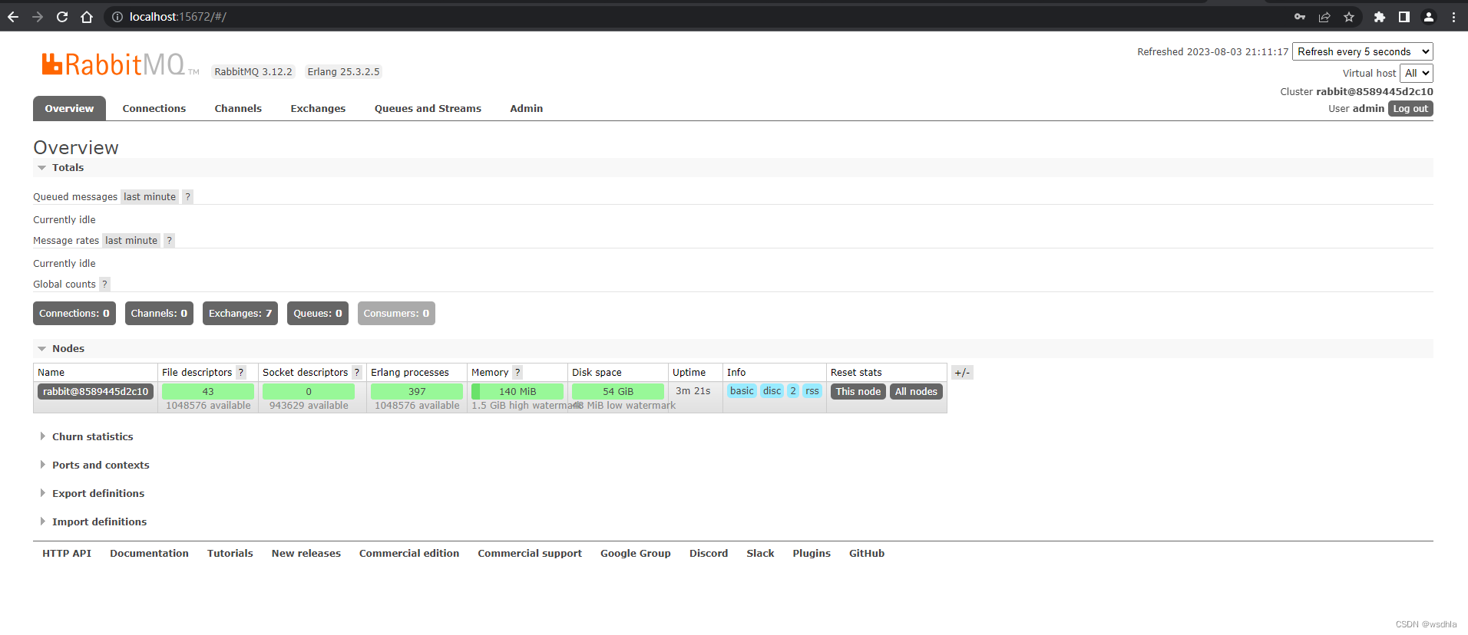Toggle browser side panel icon
The height and width of the screenshot is (635, 1468).
click(x=1404, y=17)
